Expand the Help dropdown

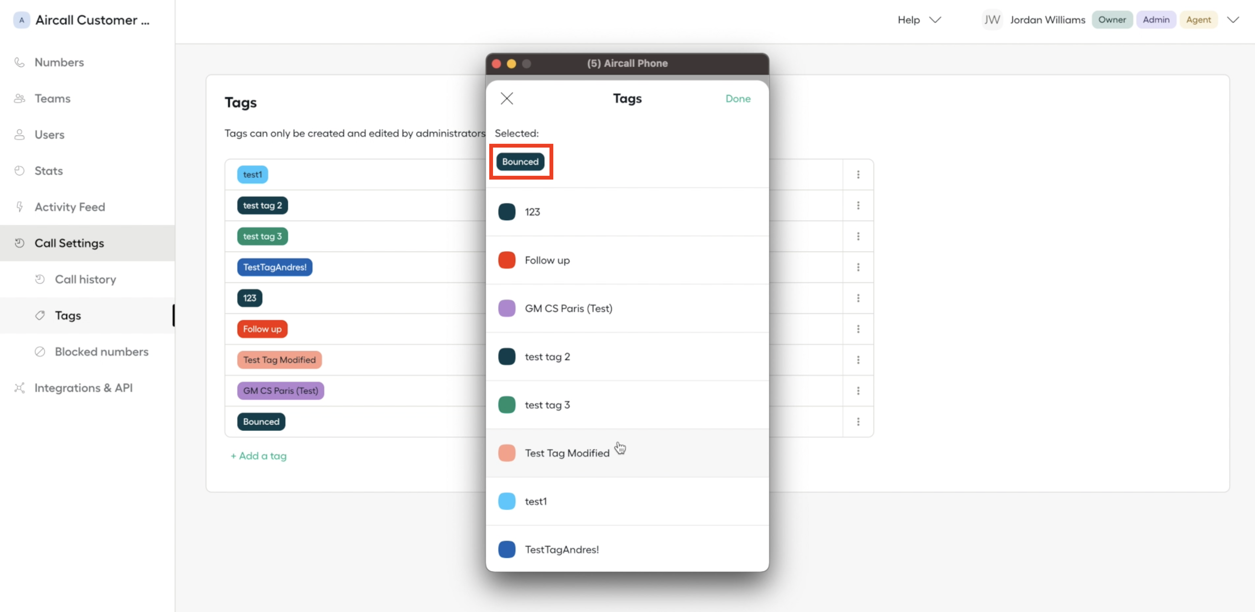[x=919, y=20]
